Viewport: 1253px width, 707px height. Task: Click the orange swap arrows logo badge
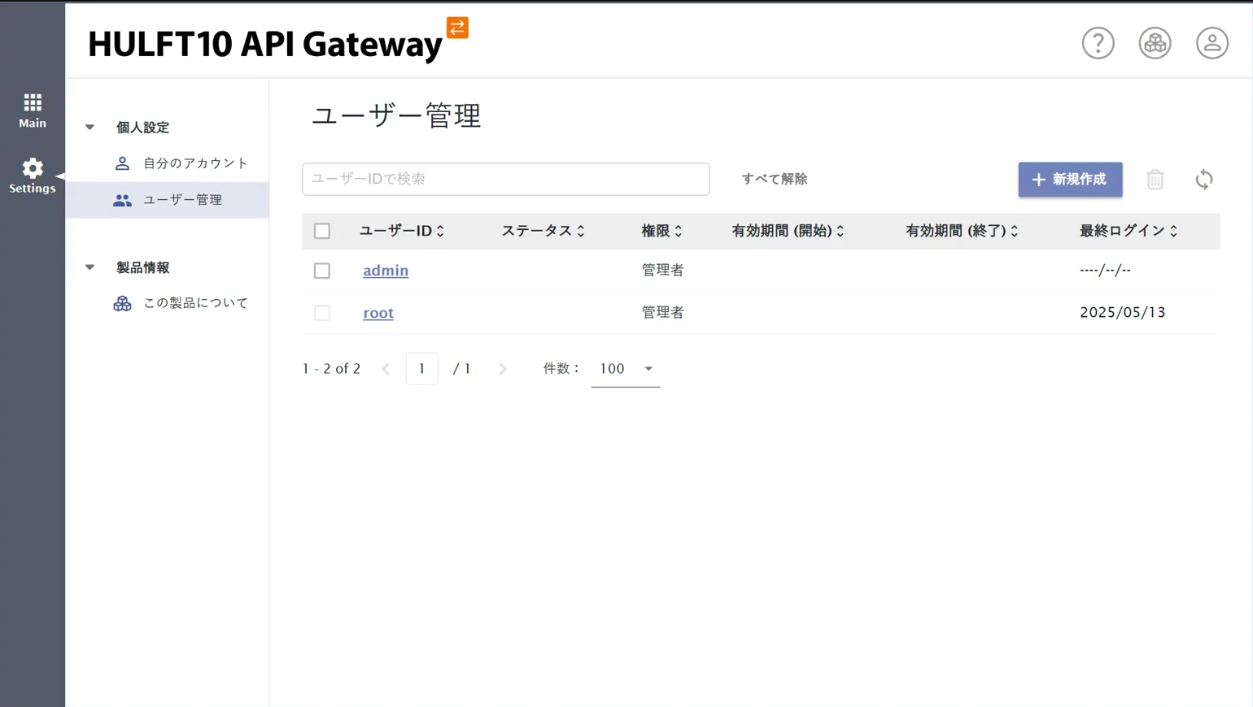(457, 28)
